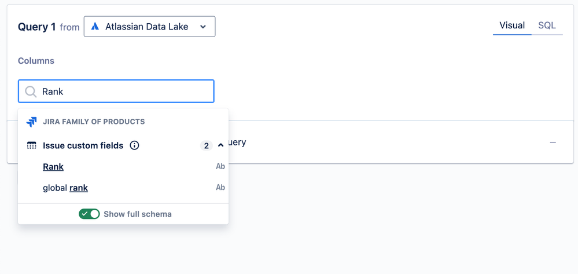Image resolution: width=578 pixels, height=274 pixels.
Task: Click the Issue custom fields table name
Action: tap(83, 145)
